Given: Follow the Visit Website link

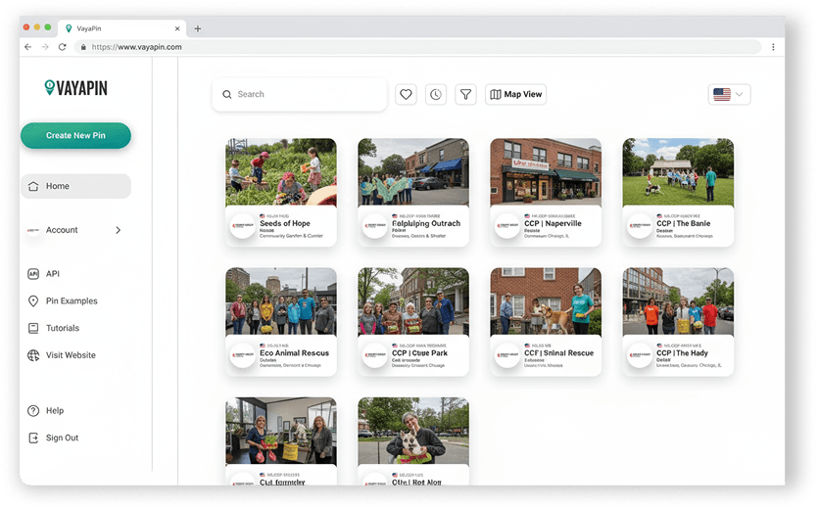Looking at the screenshot, I should [x=71, y=355].
